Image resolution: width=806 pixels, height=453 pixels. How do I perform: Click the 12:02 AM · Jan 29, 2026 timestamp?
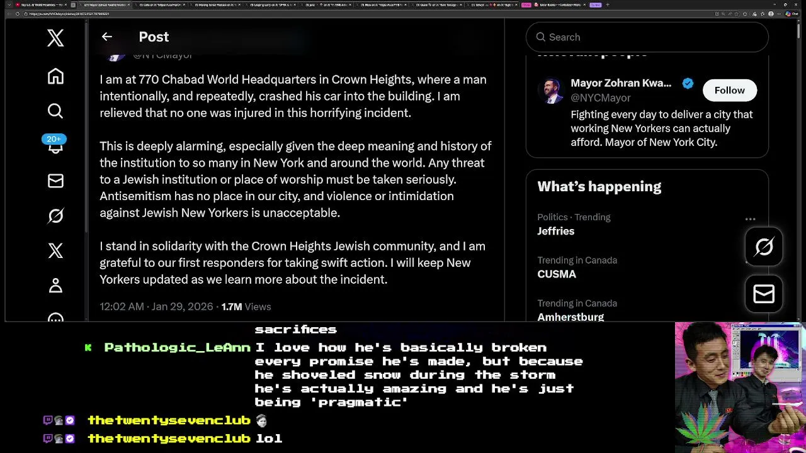coord(156,306)
